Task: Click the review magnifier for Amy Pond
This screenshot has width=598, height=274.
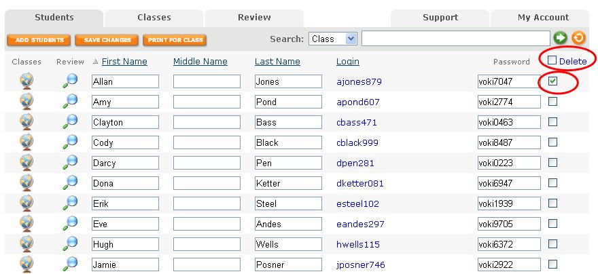Action: (70, 102)
